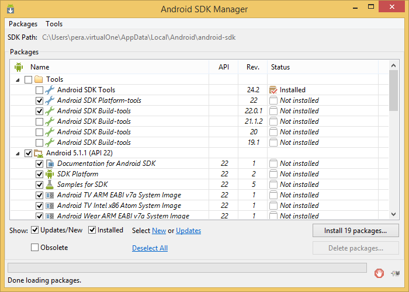Click the Not installed status icon for Platform-tools
409x292 pixels.
[x=273, y=100]
